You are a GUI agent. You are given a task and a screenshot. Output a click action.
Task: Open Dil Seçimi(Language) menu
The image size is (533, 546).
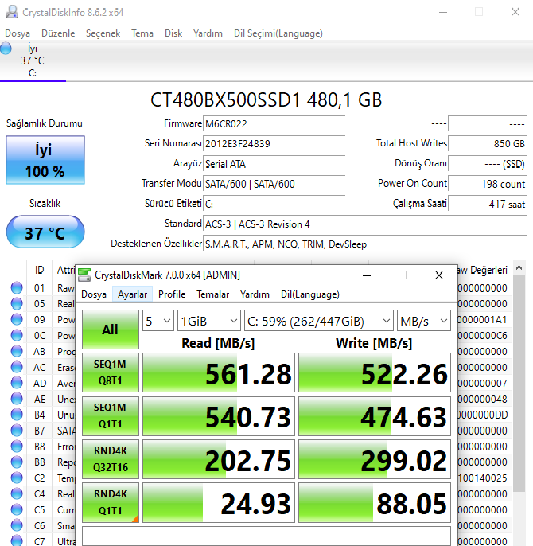click(x=278, y=33)
